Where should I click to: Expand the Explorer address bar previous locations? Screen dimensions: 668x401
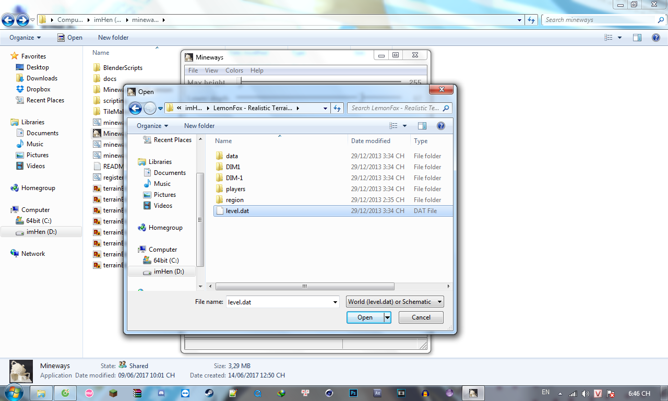pos(519,20)
